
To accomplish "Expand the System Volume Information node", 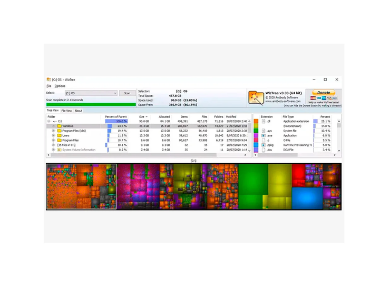I will pos(53,150).
